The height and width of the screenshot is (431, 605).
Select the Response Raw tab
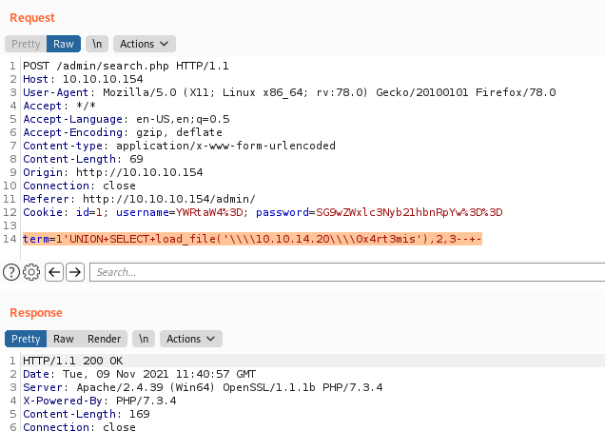tap(64, 339)
